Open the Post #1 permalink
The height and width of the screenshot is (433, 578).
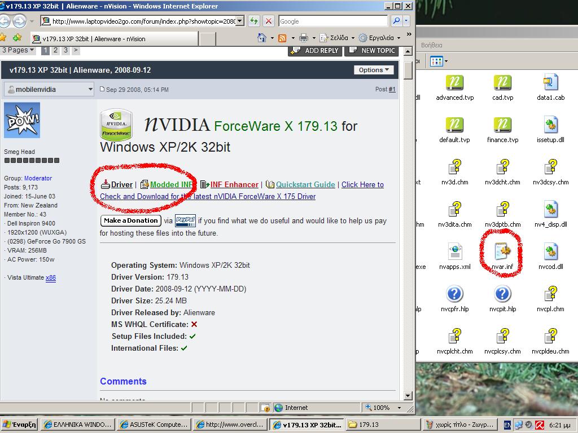[392, 89]
